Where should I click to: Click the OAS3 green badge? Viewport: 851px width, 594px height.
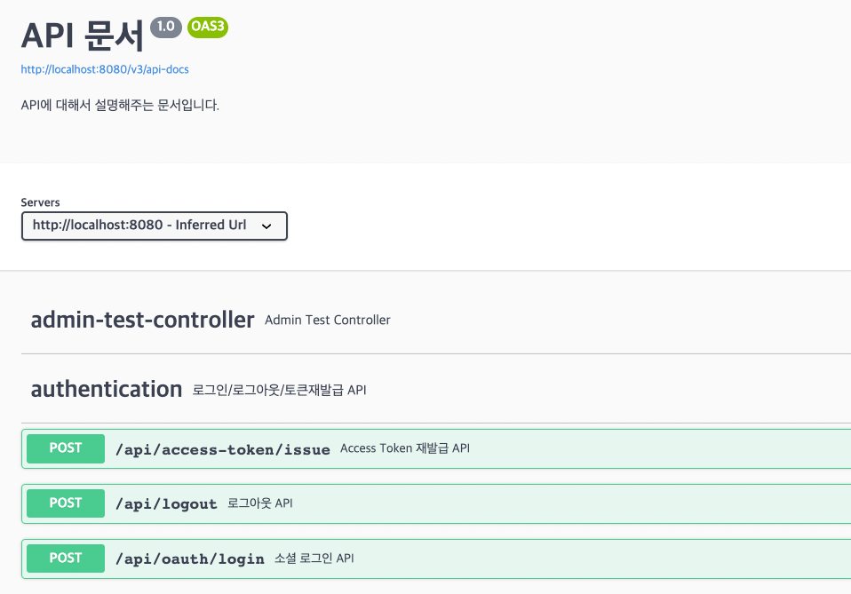208,28
